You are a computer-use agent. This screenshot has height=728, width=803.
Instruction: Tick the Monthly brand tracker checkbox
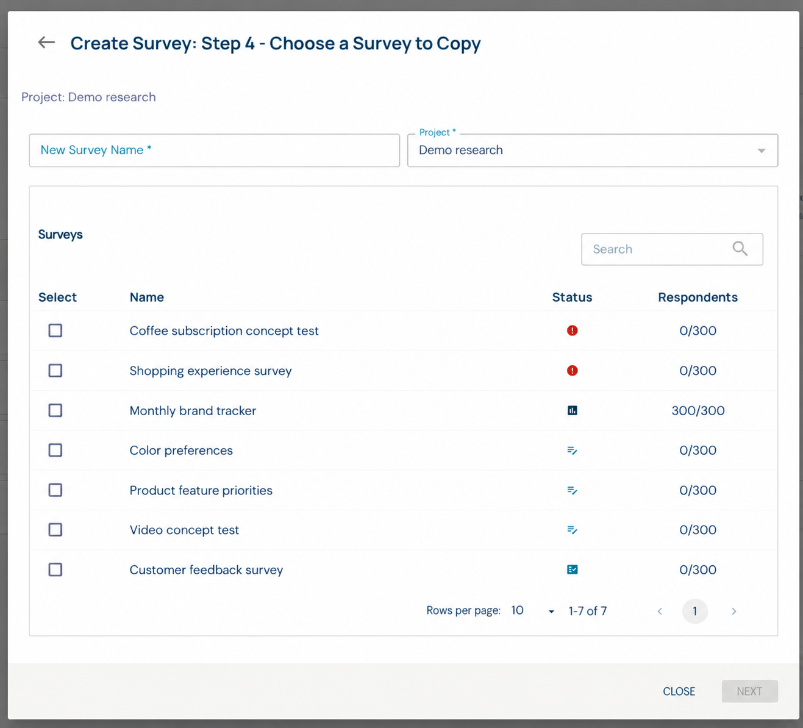point(55,410)
